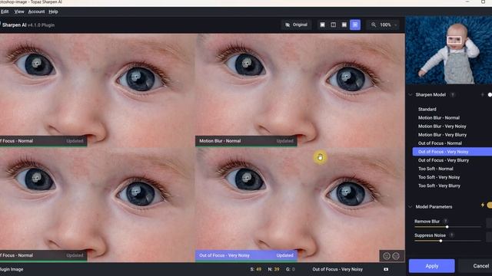Click the snapshot camera icon in status bar
The height and width of the screenshot is (276, 492).
(x=386, y=269)
